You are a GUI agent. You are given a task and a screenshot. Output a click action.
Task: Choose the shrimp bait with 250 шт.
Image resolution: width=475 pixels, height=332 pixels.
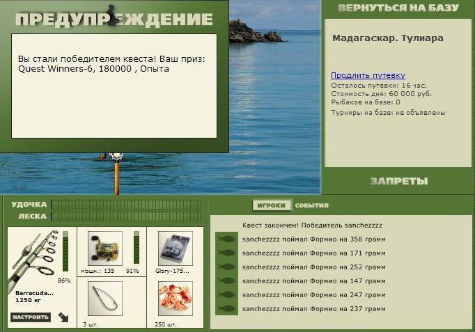point(176,299)
